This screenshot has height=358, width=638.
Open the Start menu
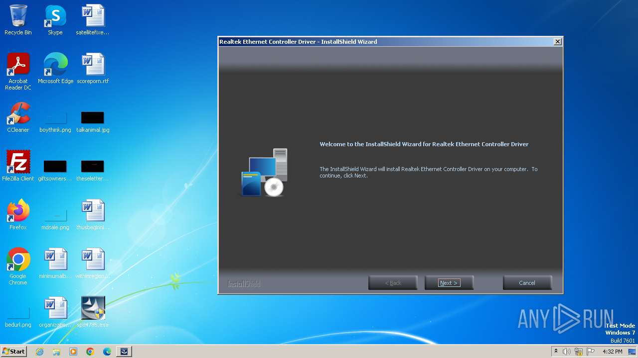click(x=13, y=351)
